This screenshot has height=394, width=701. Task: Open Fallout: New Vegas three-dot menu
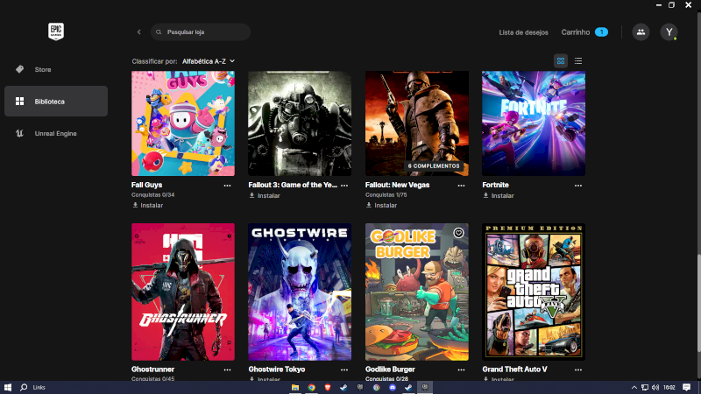click(461, 186)
